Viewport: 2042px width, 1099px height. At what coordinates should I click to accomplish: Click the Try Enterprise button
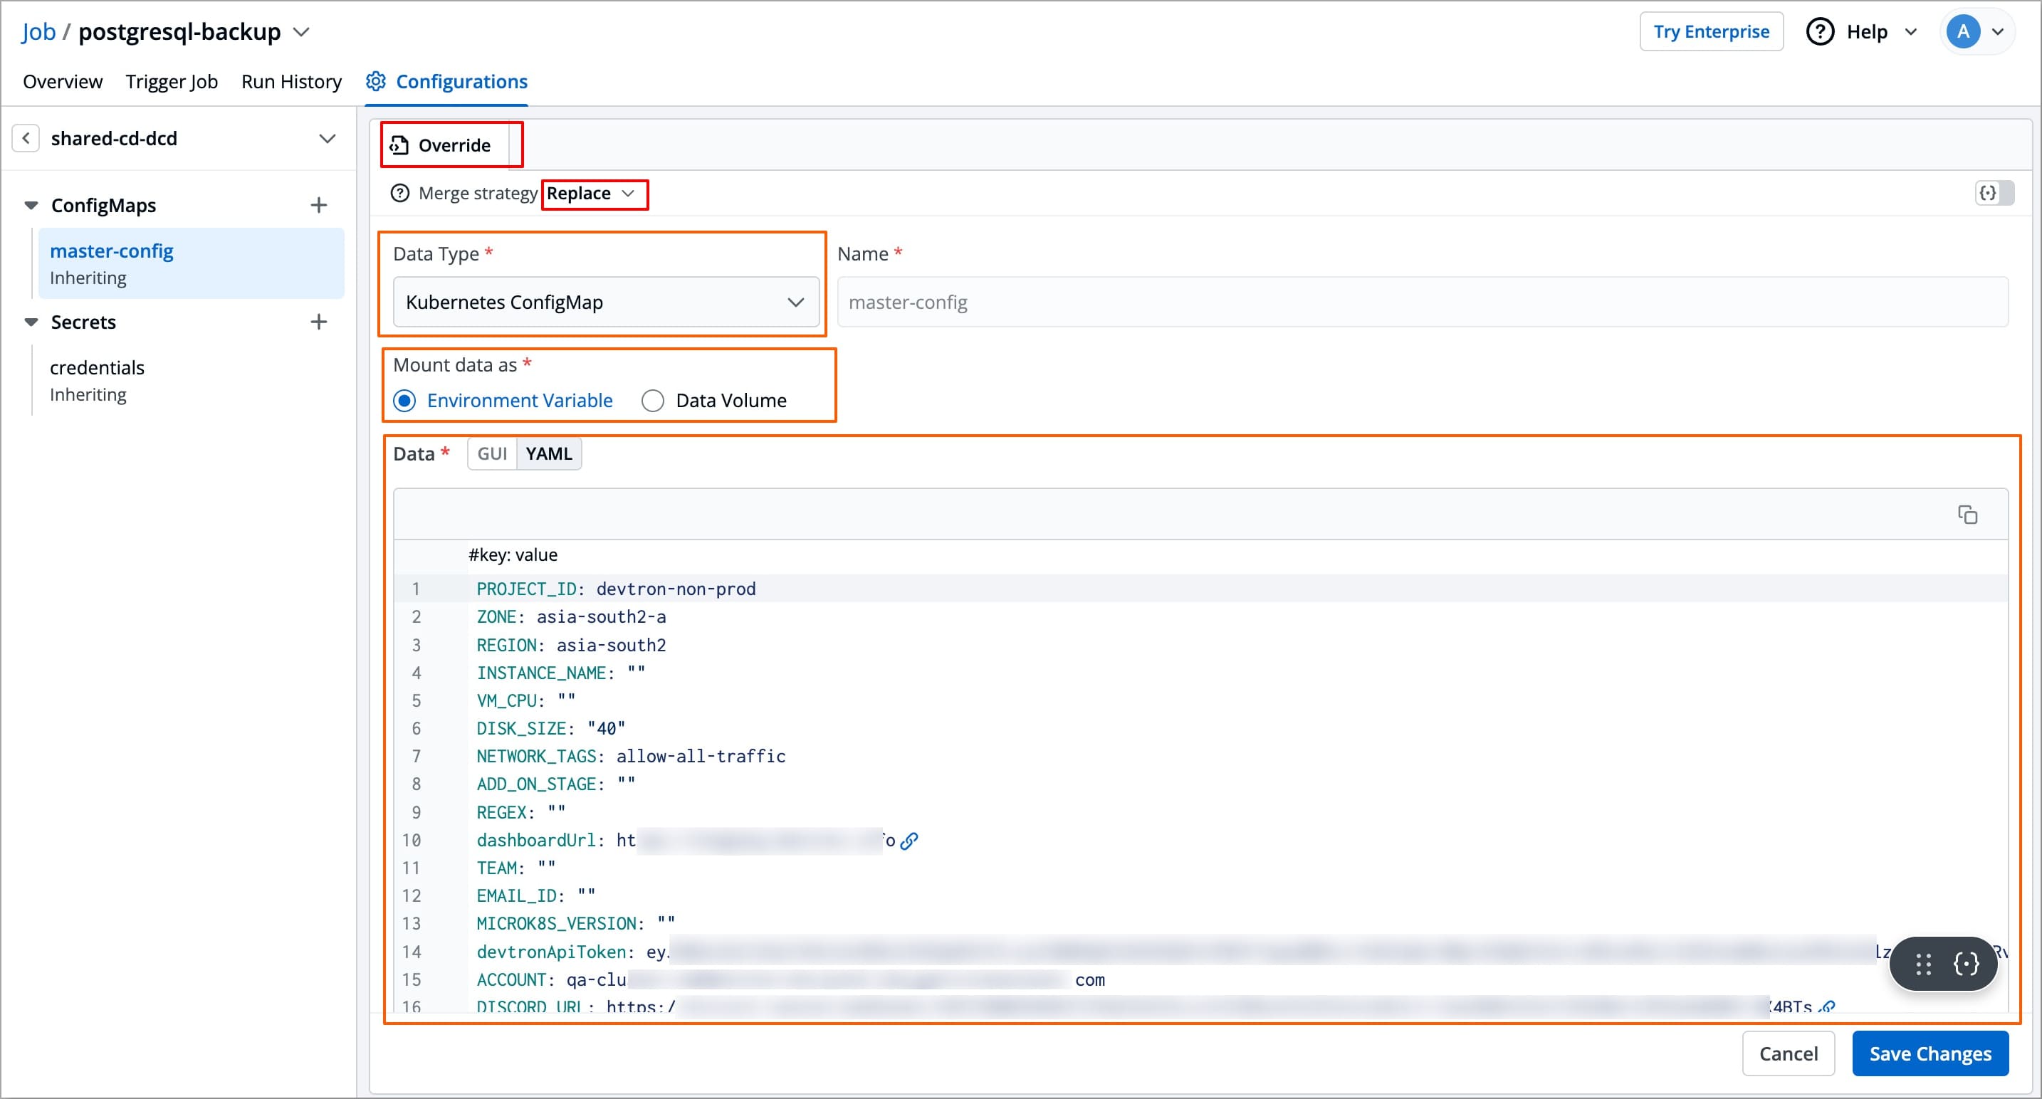(x=1711, y=32)
